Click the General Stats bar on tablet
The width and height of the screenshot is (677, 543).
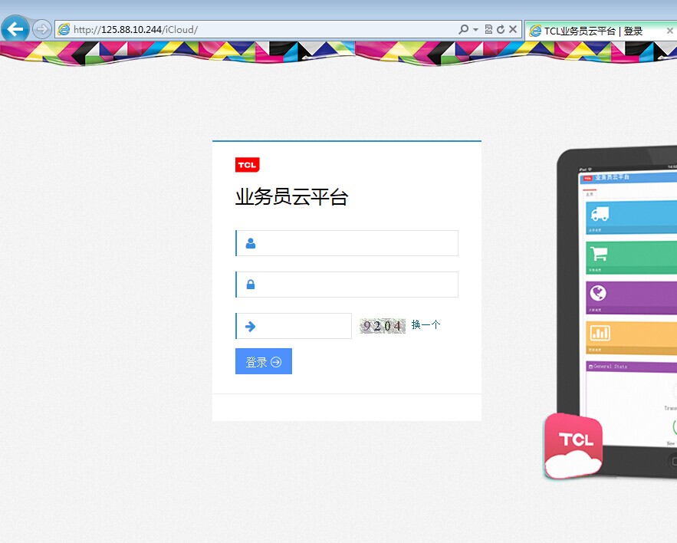coord(631,367)
